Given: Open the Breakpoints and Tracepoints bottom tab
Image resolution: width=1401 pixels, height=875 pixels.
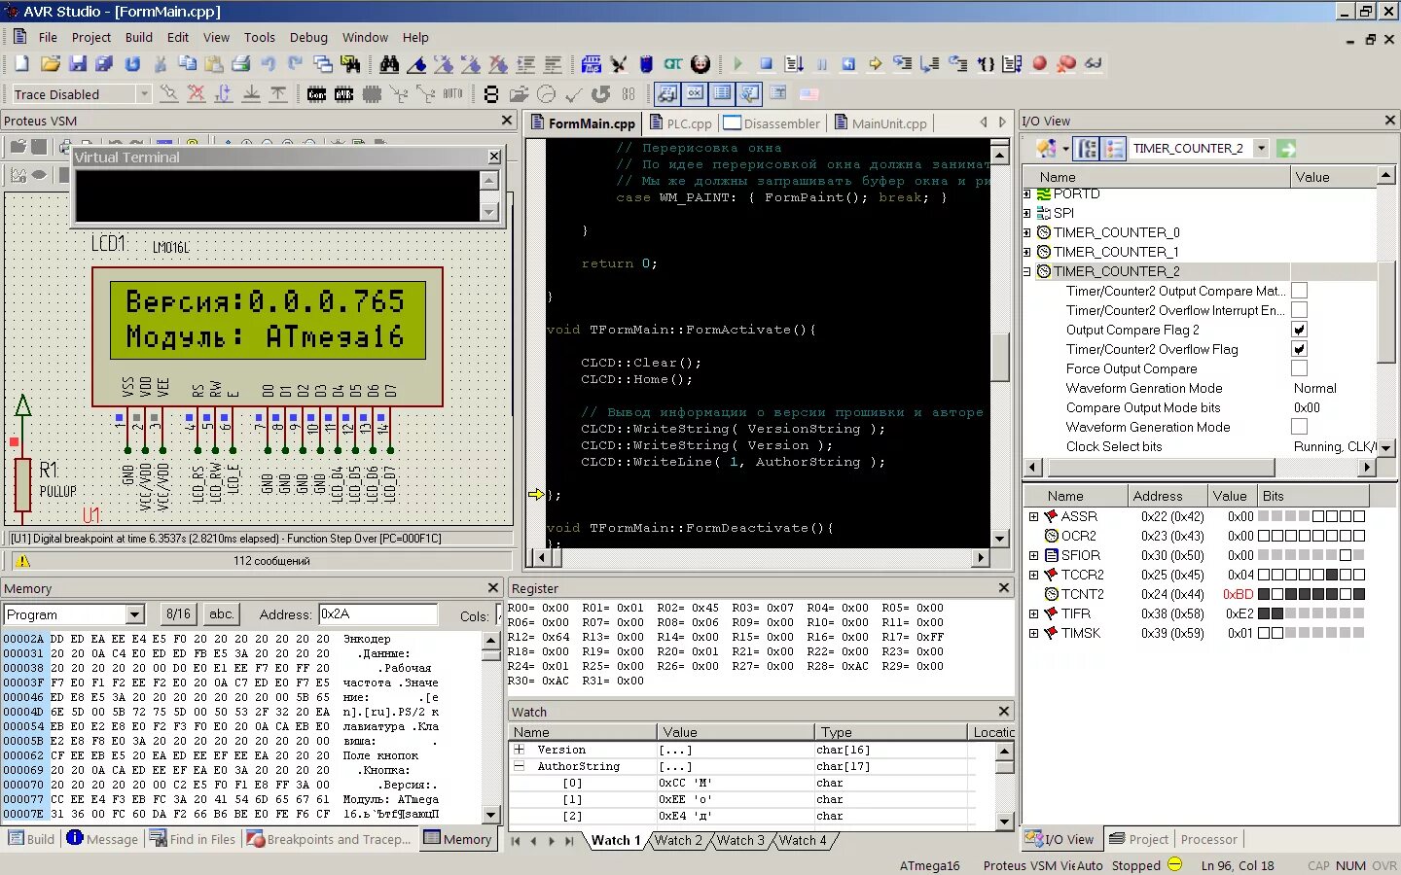Looking at the screenshot, I should point(330,839).
